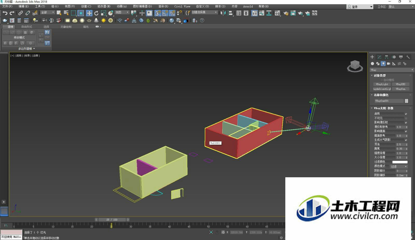Image resolution: width=415 pixels, height=240 pixels.
Task: Click the Redo arrow icon
Action: 12,13
